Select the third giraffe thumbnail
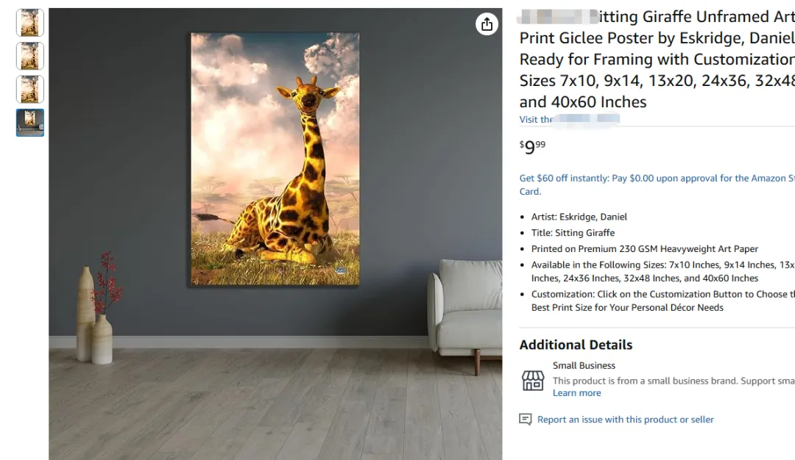 (x=30, y=90)
